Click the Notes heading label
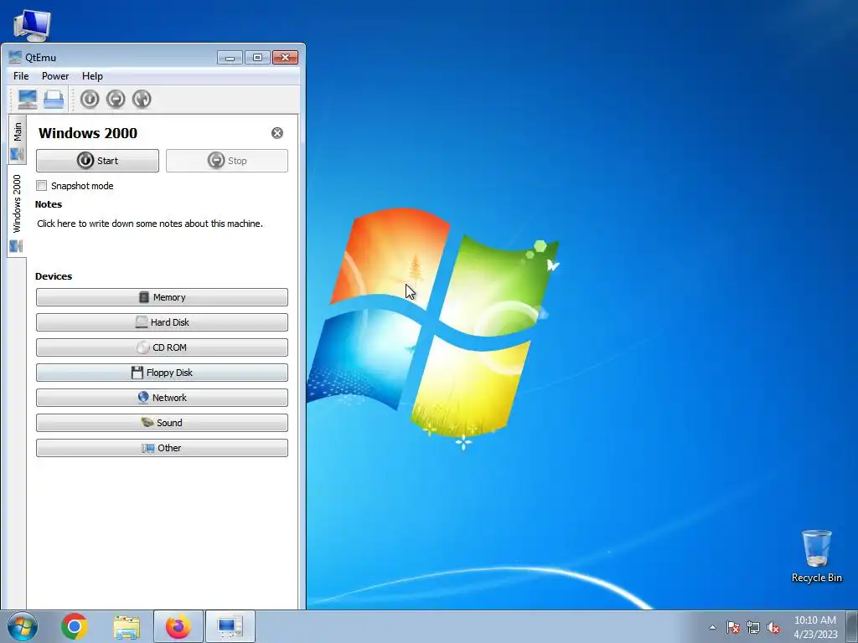The image size is (858, 643). [49, 204]
